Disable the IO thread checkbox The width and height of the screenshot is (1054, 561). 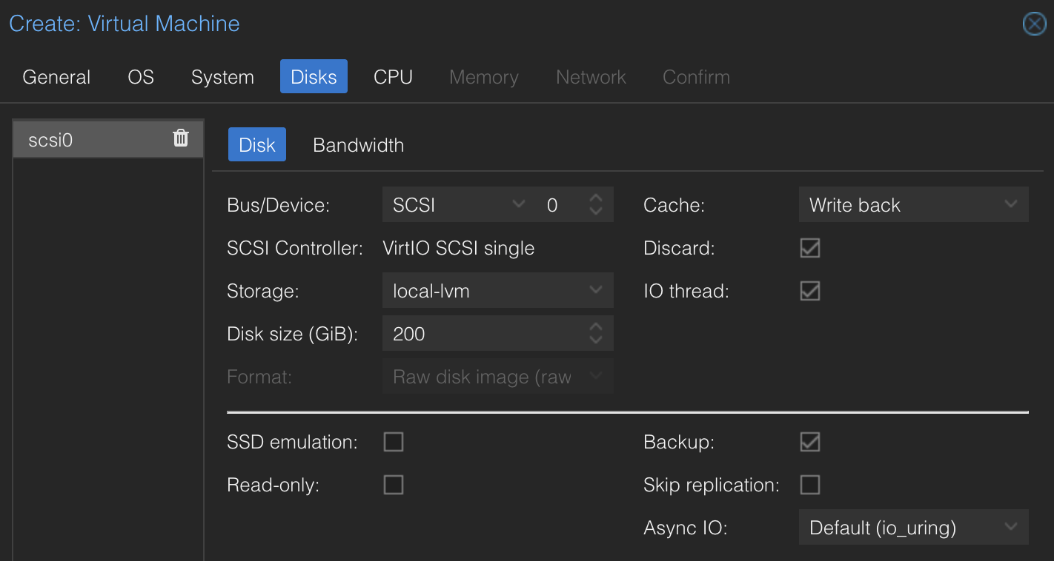809,291
